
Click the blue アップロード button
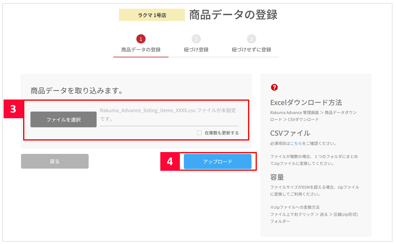(217, 162)
